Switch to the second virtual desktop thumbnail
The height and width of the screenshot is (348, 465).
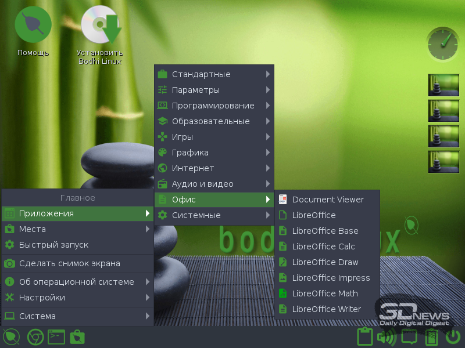click(443, 111)
